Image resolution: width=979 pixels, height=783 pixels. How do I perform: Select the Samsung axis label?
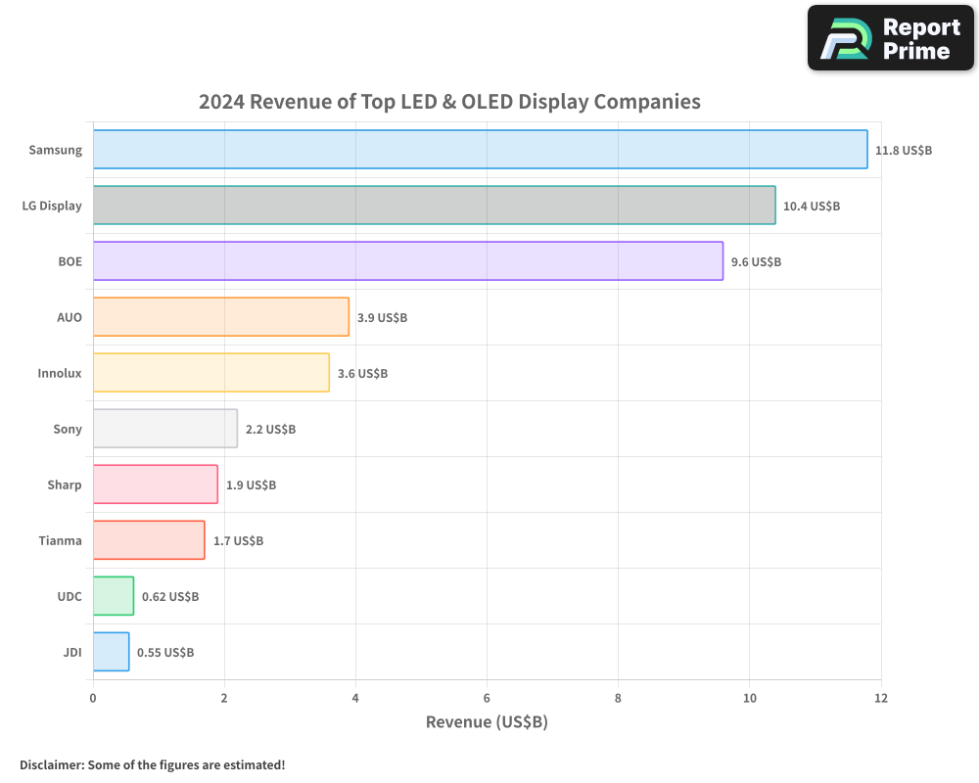(55, 150)
